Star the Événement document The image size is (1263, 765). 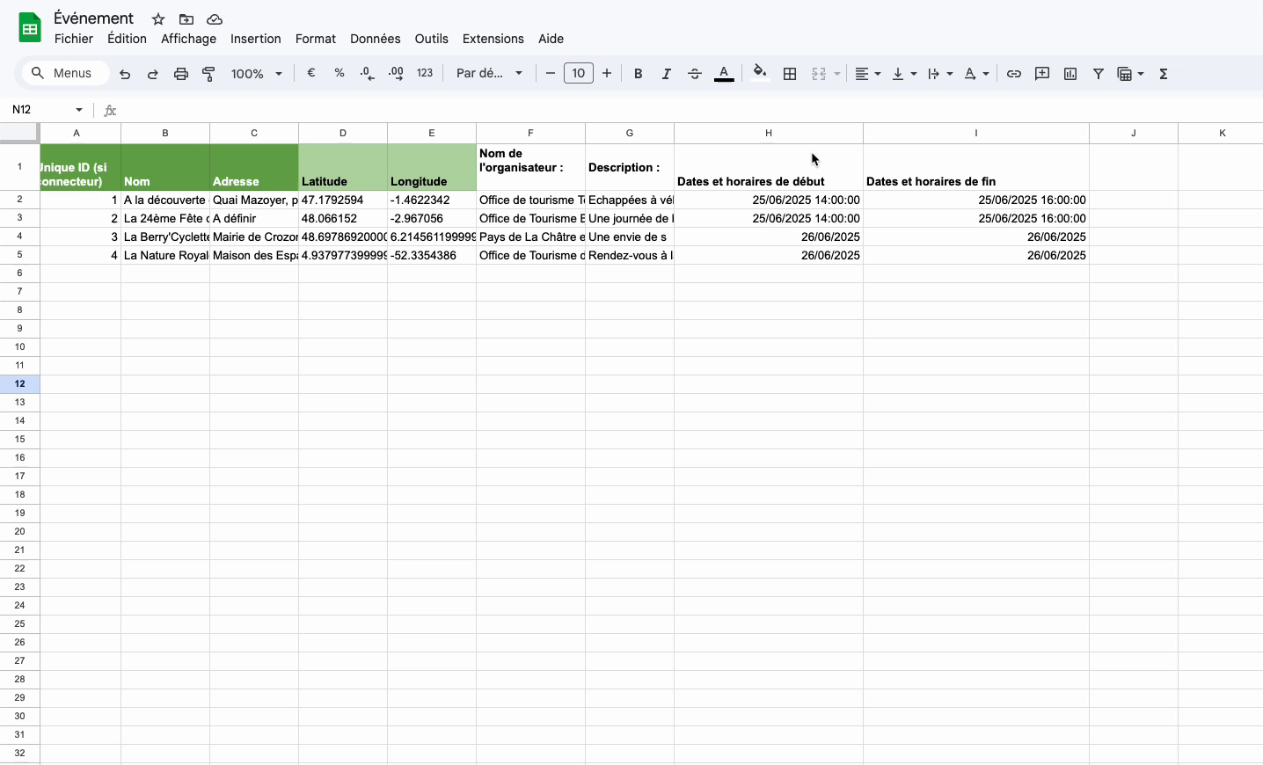click(x=158, y=19)
